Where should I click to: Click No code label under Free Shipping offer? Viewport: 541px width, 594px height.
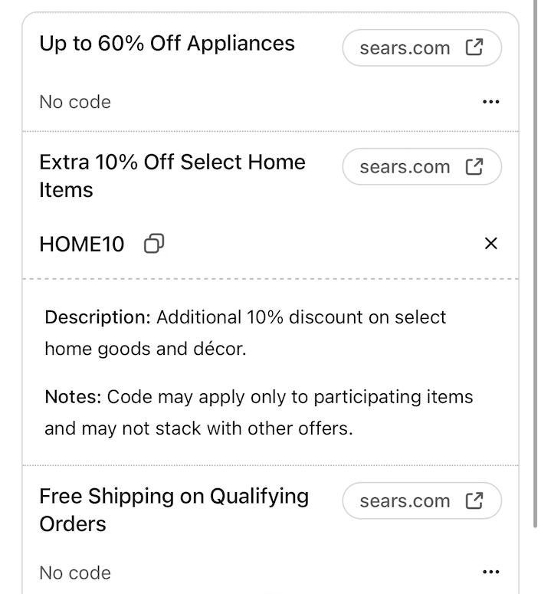point(75,573)
